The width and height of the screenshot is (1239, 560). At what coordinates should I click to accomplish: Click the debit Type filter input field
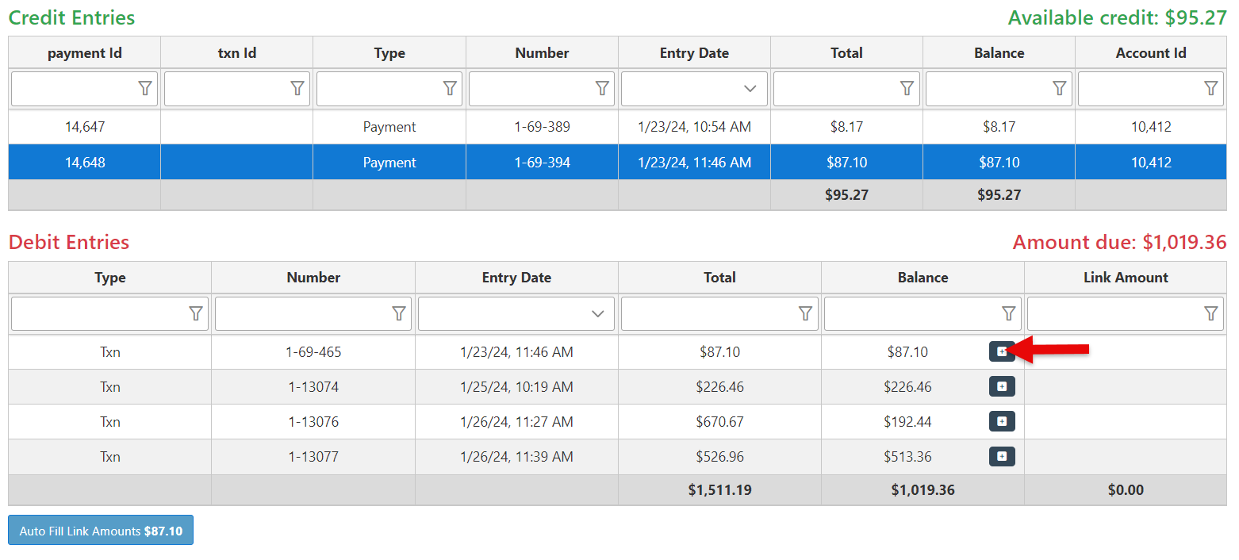tap(99, 314)
